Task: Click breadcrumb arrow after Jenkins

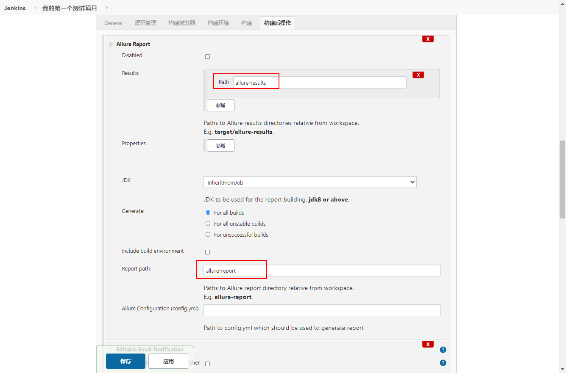Action: point(35,8)
